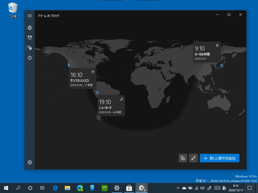The height and width of the screenshot is (193, 258).
Task: Open the Alarm page in sidebar
Action: click(30, 38)
